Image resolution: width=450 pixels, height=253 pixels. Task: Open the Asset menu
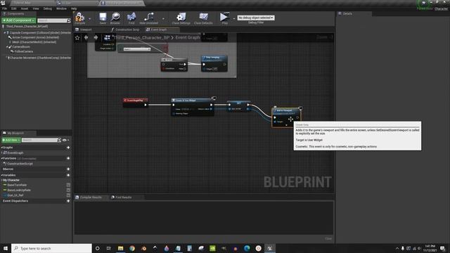[25, 8]
